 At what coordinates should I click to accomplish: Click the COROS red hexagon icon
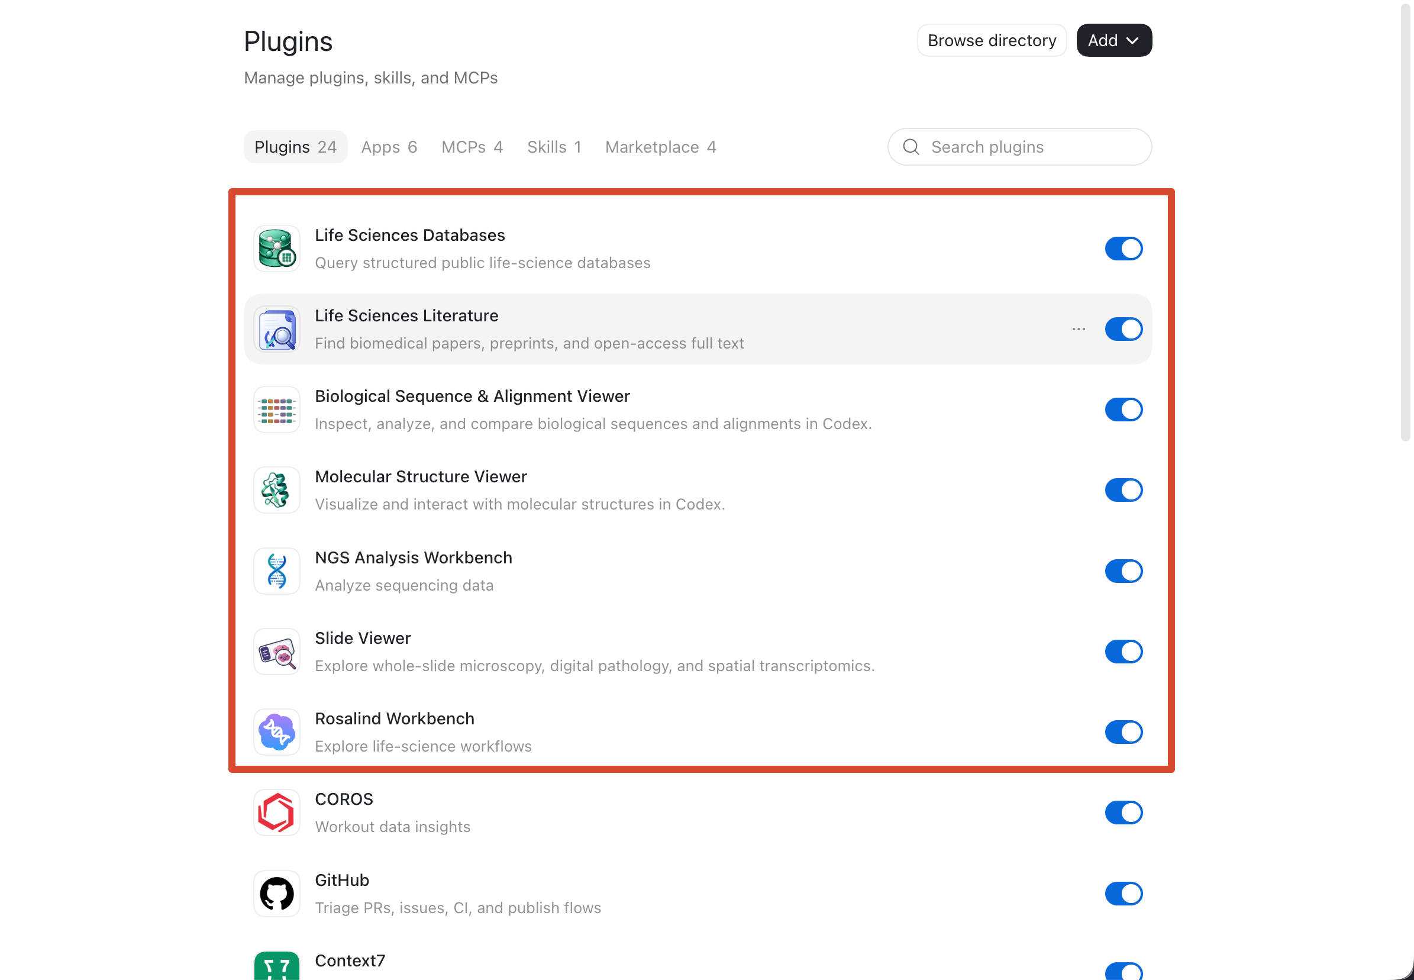coord(277,813)
